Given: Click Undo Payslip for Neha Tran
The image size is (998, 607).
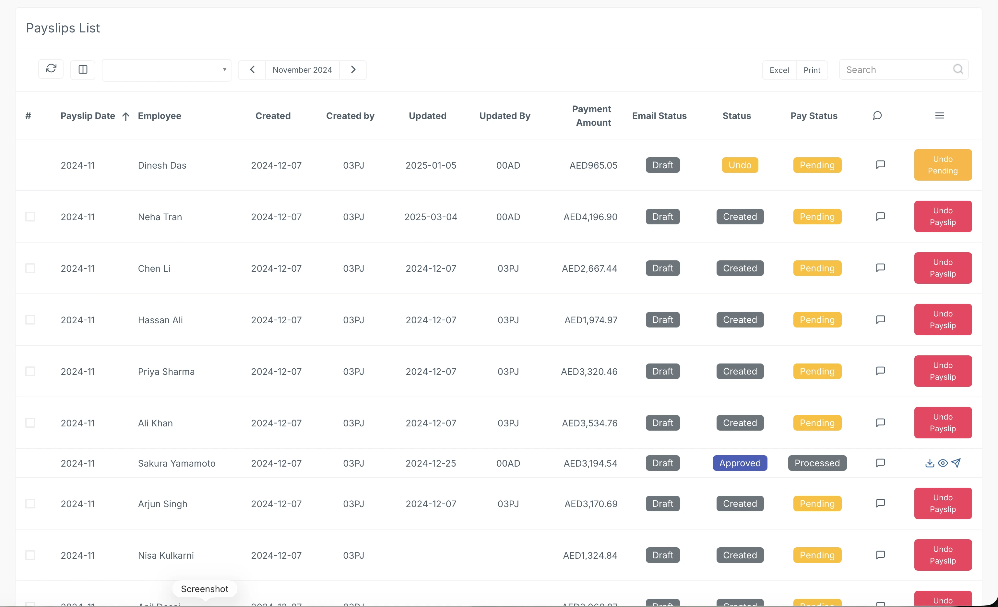Looking at the screenshot, I should 943,217.
